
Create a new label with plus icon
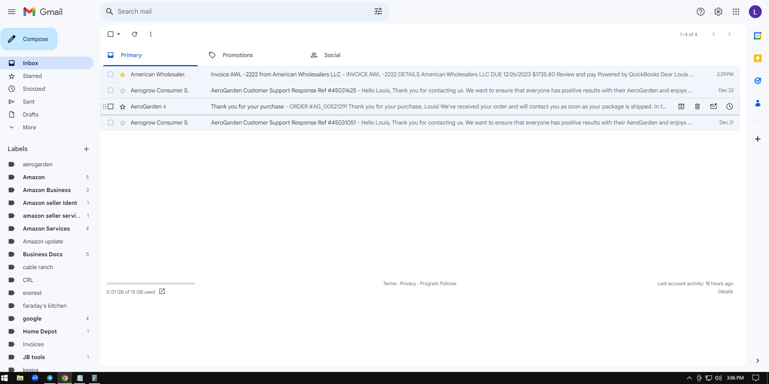pos(86,149)
